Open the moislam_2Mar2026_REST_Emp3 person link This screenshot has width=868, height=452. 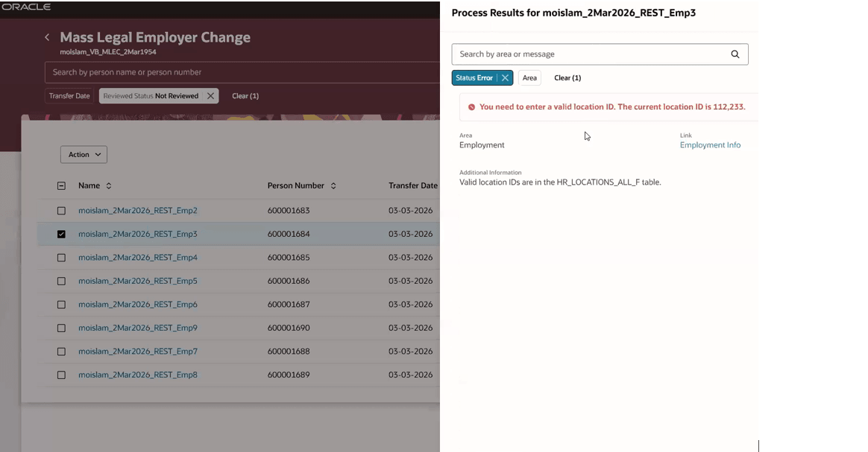point(138,235)
